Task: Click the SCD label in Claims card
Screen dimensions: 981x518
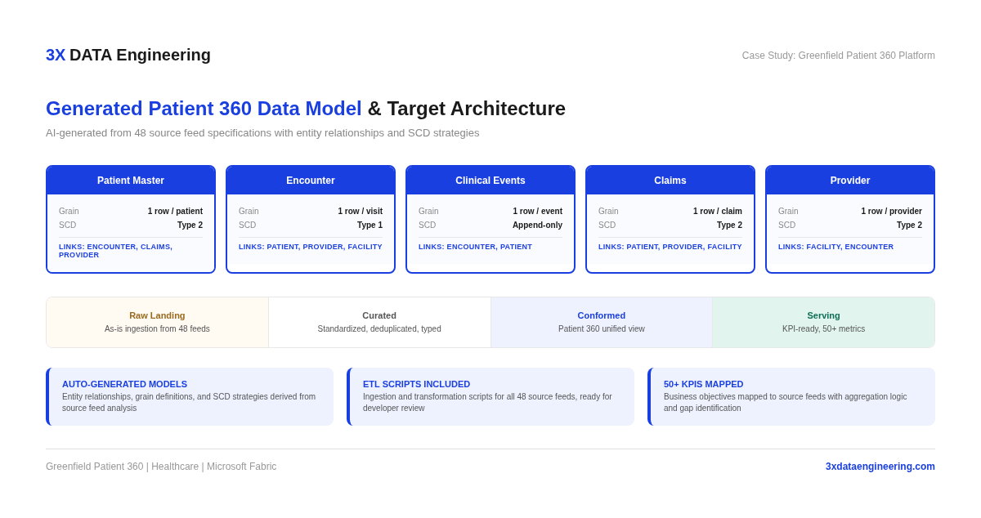Action: click(x=607, y=226)
